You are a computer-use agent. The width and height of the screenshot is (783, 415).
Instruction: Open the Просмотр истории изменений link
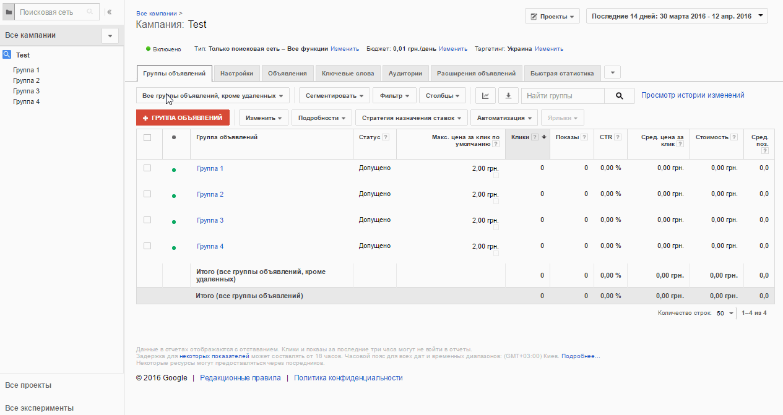[693, 95]
